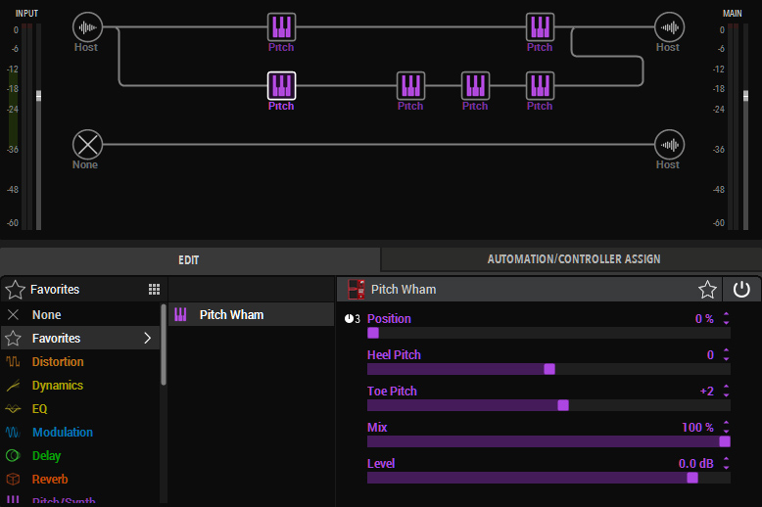Open the grid view icon beside Favorites
The width and height of the screenshot is (762, 507).
pyautogui.click(x=154, y=290)
